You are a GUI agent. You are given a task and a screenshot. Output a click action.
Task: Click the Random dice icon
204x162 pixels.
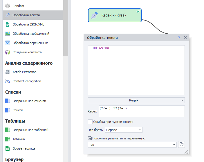coord(8,6)
